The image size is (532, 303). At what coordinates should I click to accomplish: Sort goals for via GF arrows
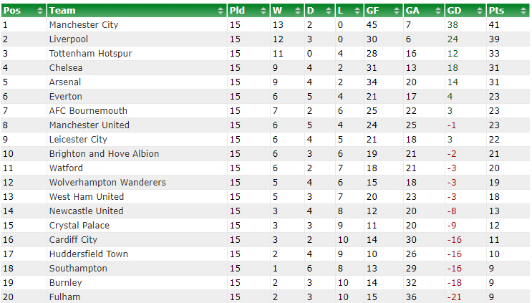click(396, 11)
